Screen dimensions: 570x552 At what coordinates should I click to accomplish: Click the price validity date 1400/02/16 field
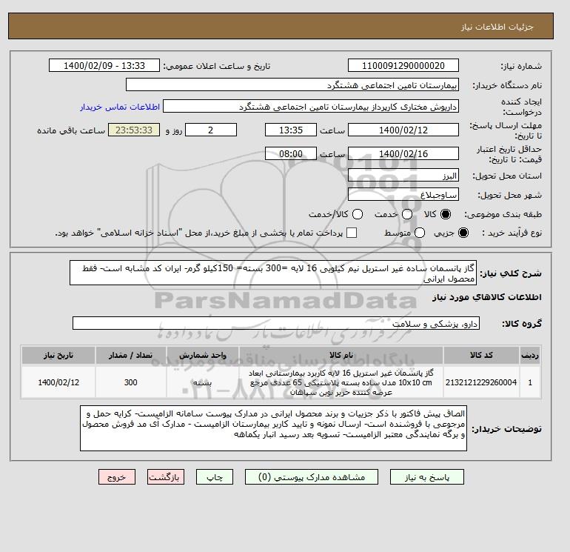(403, 154)
